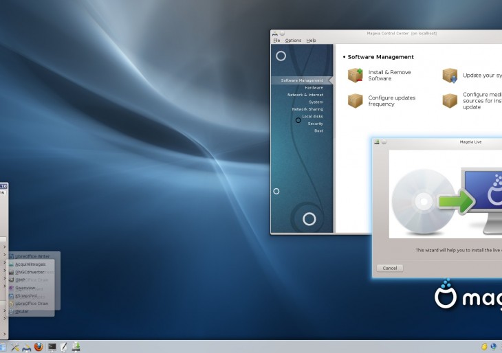Open the File menu
Screen dimensions: 502x353
(x=276, y=41)
